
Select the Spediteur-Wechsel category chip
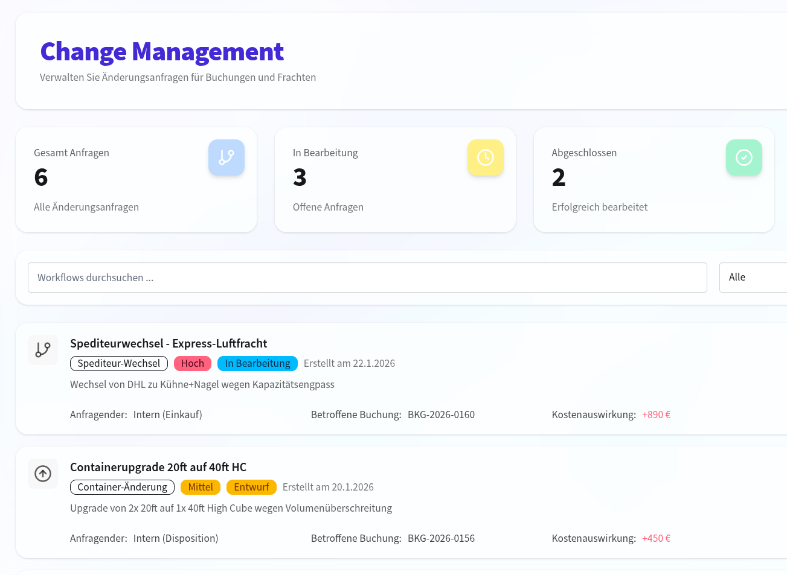(119, 363)
